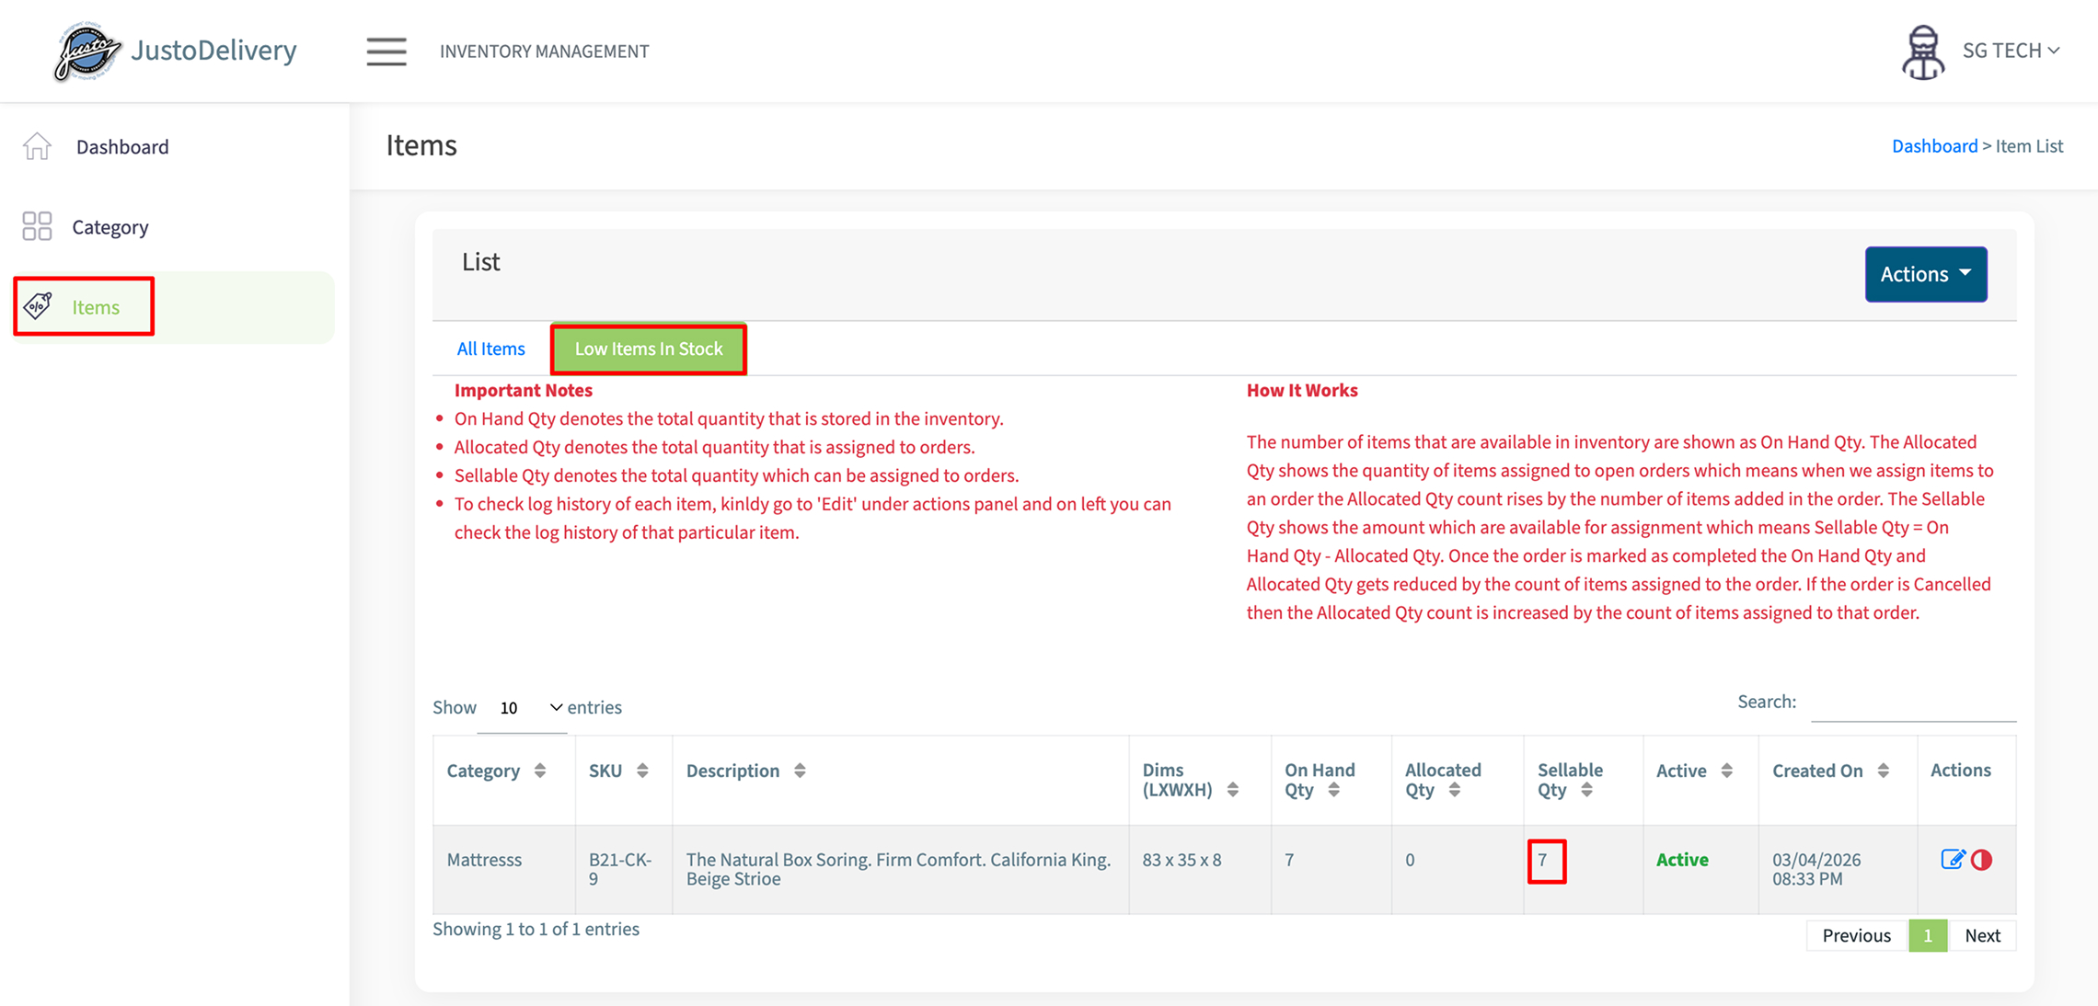
Task: Click the Items tag icon in sidebar
Action: click(x=39, y=306)
